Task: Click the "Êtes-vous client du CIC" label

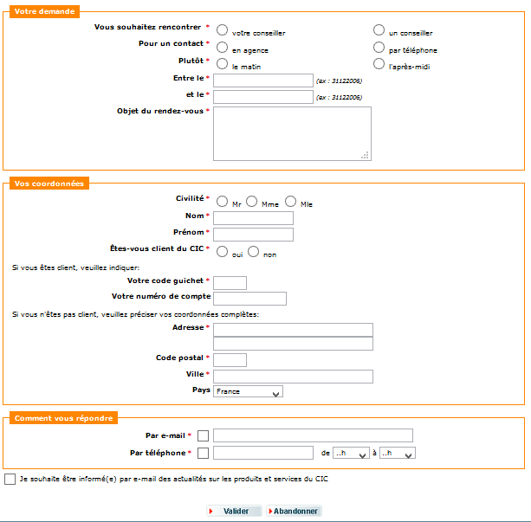Action: click(157, 248)
